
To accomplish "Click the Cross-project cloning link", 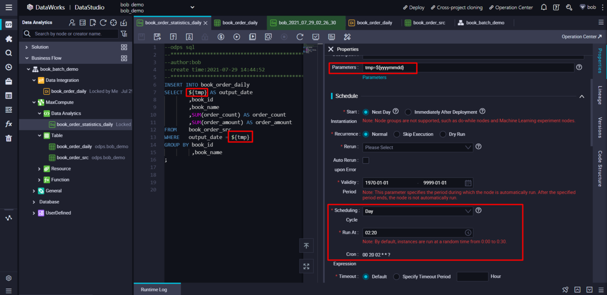I will [x=456, y=8].
